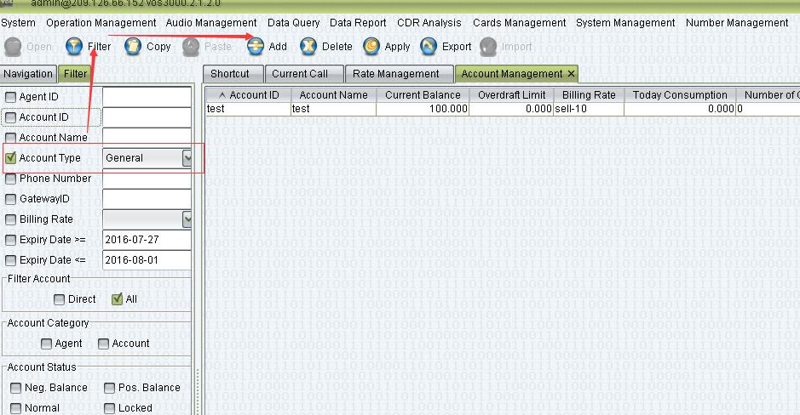Click the Open toolbar icon
This screenshot has height=415, width=800.
tap(13, 46)
